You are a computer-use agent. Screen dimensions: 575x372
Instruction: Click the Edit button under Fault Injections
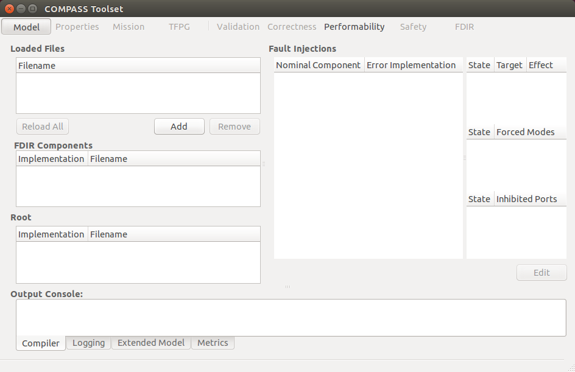541,273
